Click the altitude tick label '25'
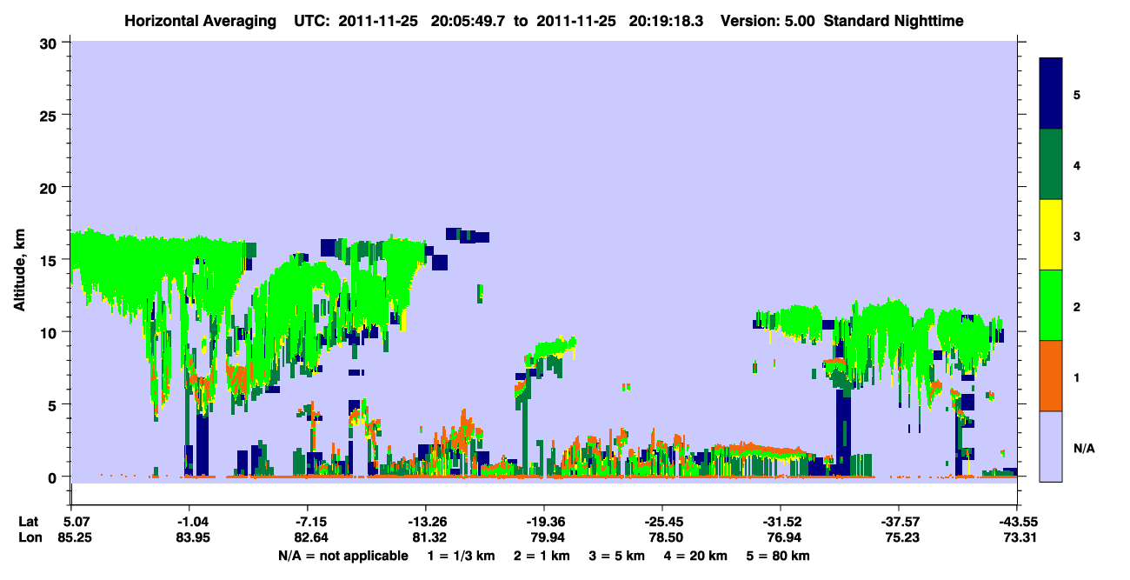This screenshot has width=1130, height=580. click(50, 115)
